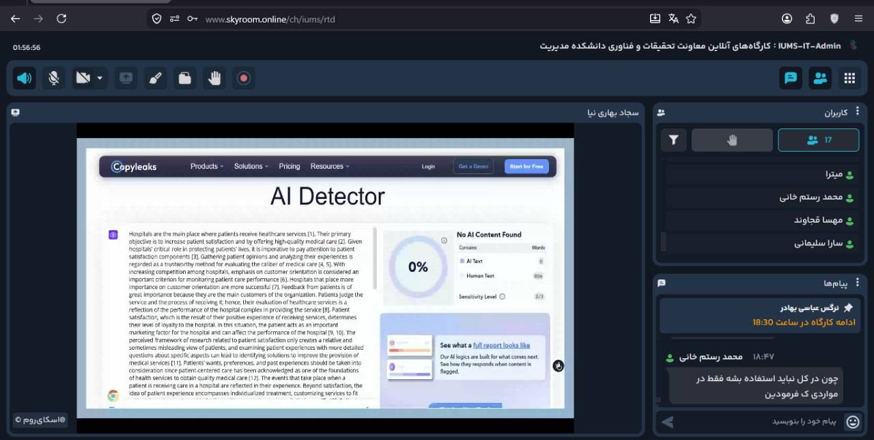Click the hand cursor circle on shared screen
The image size is (874, 440).
pos(558,366)
